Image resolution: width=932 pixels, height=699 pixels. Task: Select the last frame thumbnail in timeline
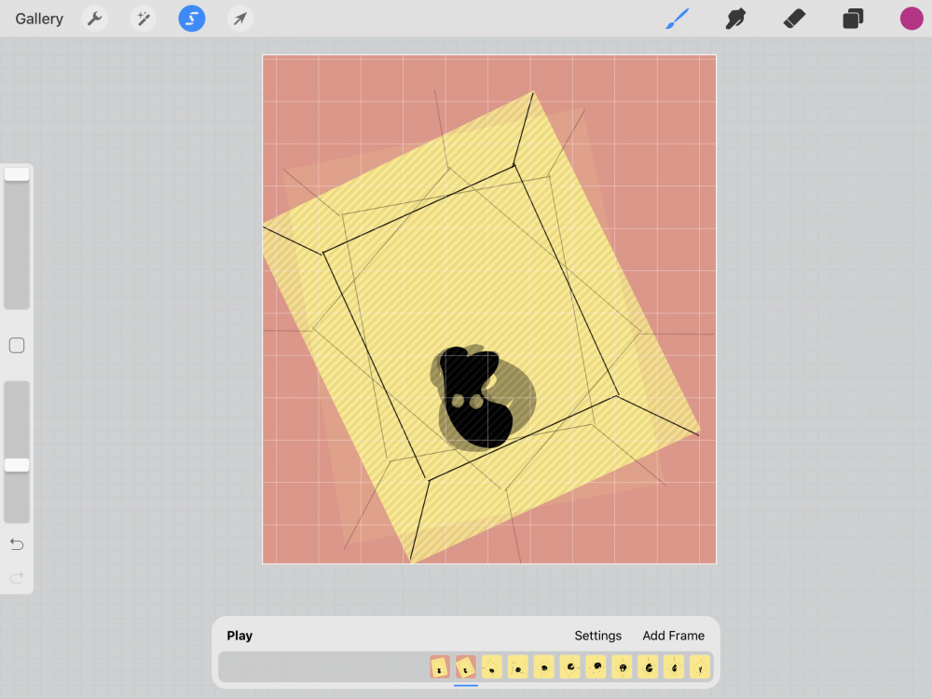point(700,667)
